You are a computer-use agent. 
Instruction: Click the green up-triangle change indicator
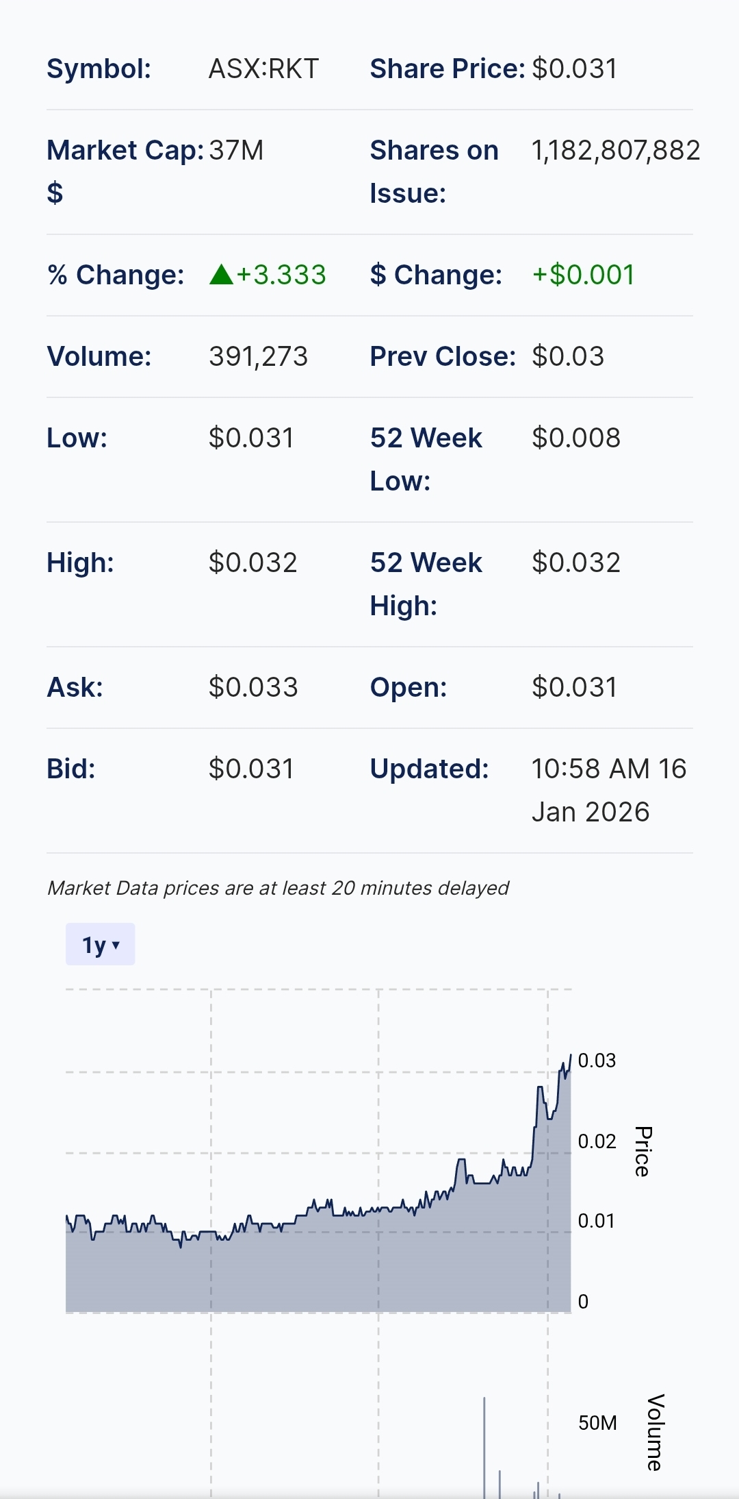pos(221,275)
